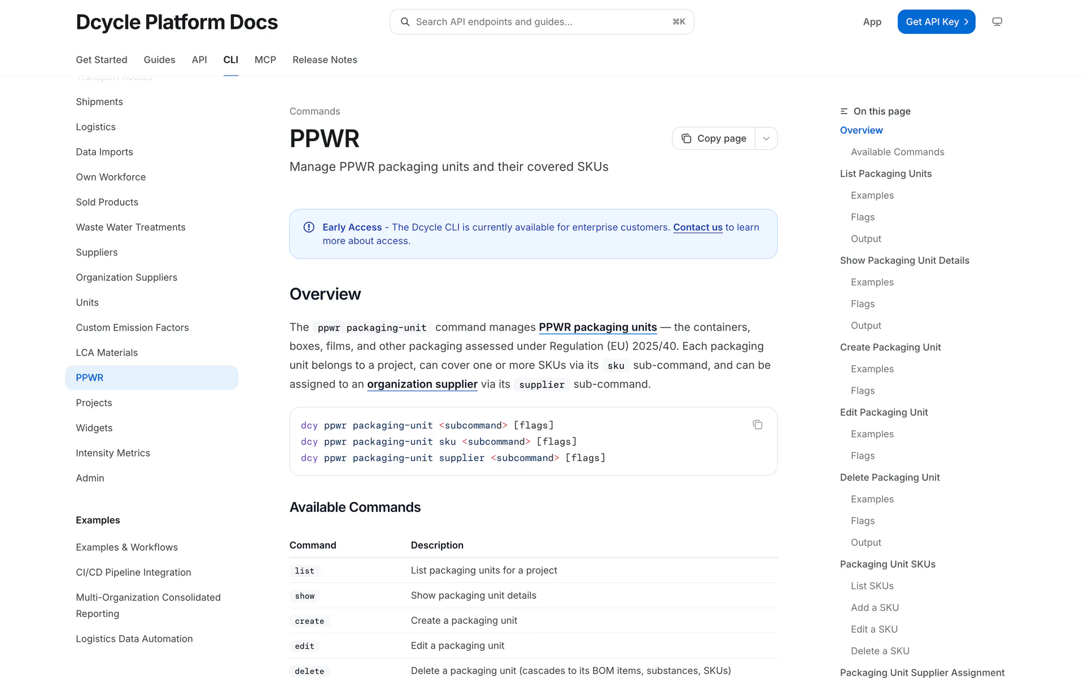
Task: Open the App link
Action: (x=872, y=22)
